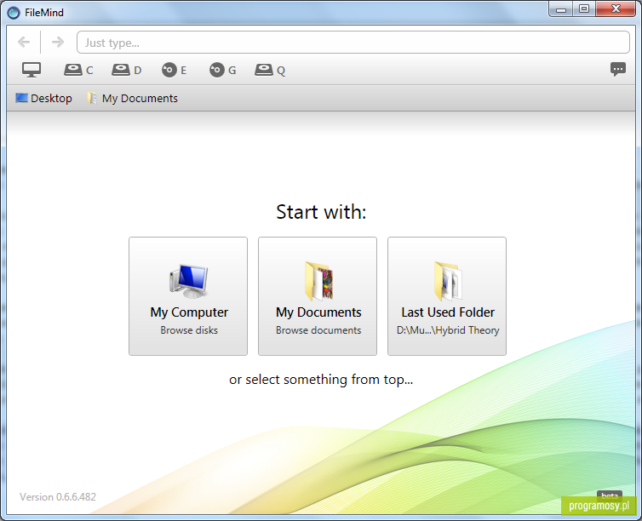642x521 pixels.
Task: Close the FileMind window
Action: (616, 9)
